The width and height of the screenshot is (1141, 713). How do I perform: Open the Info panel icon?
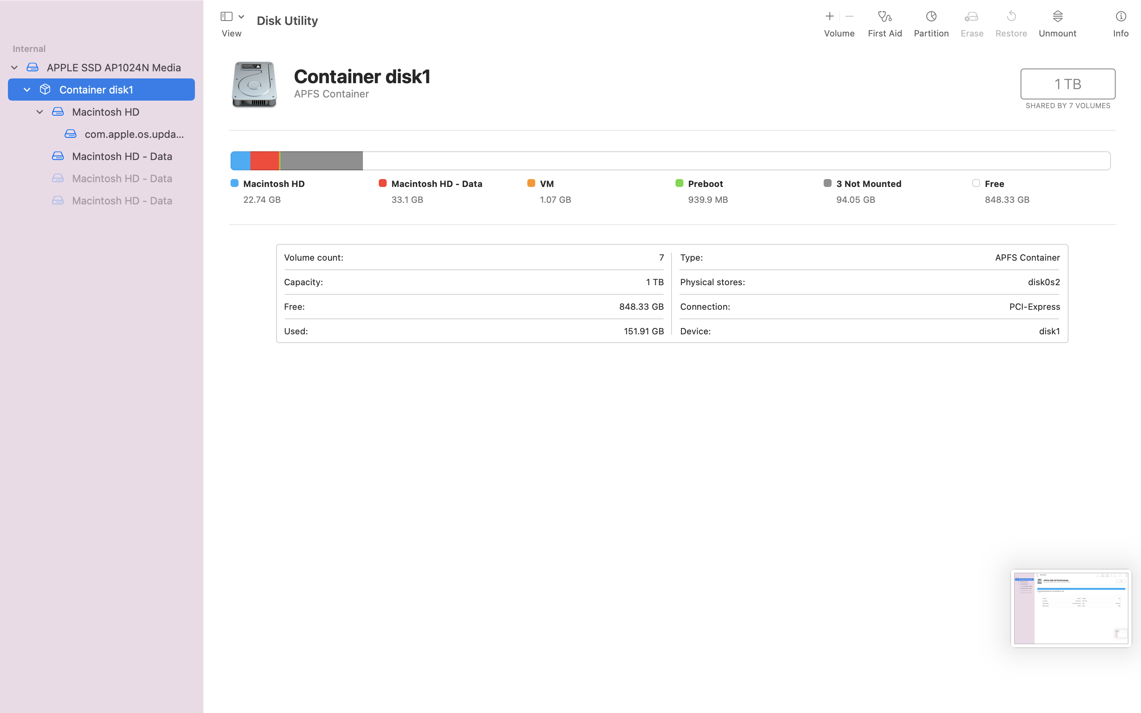pos(1120,17)
